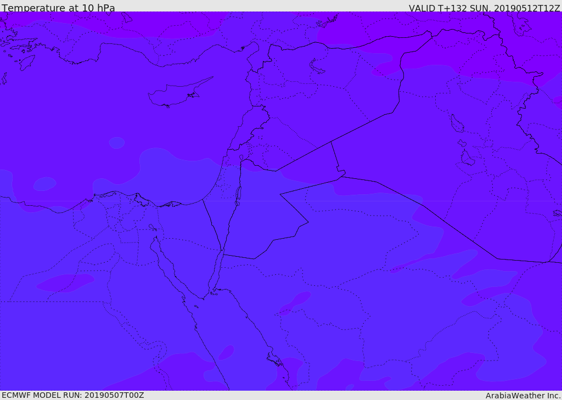This screenshot has height=400, width=562.
Task: Click the 'ECMWF MODEL RUN: 20190507T00Z' footer text
Action: pos(73,395)
